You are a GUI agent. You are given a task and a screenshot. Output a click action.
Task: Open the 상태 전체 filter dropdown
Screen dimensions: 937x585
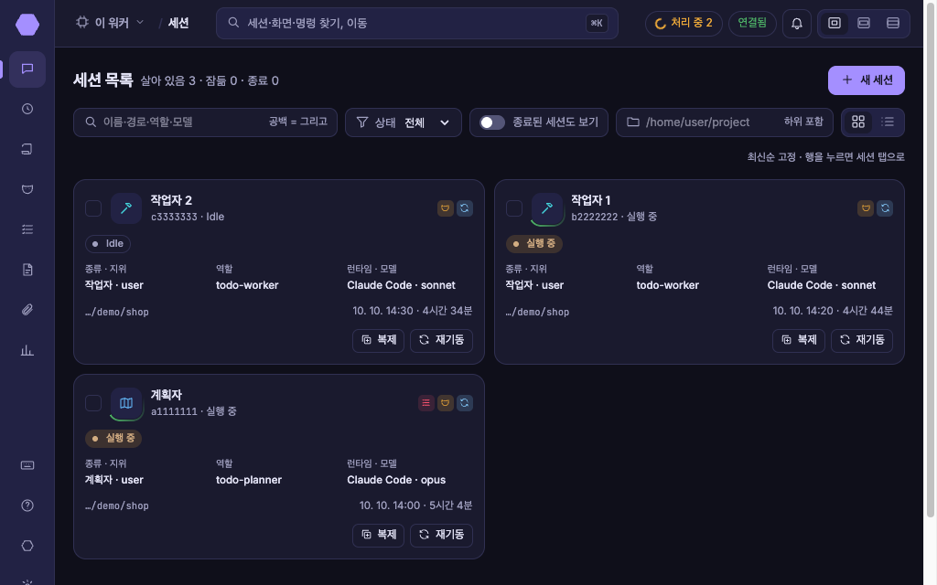[x=404, y=122]
